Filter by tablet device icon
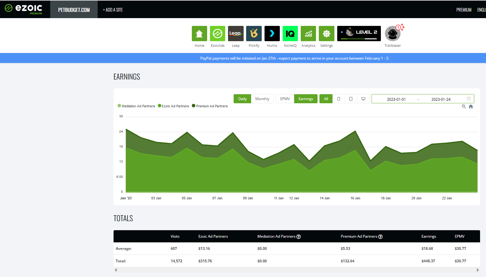The image size is (486, 277). (x=351, y=99)
